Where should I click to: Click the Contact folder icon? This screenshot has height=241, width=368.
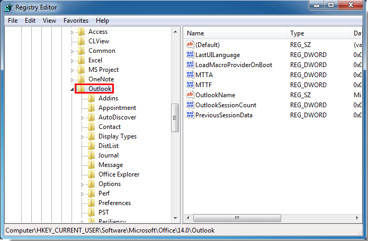[91, 127]
